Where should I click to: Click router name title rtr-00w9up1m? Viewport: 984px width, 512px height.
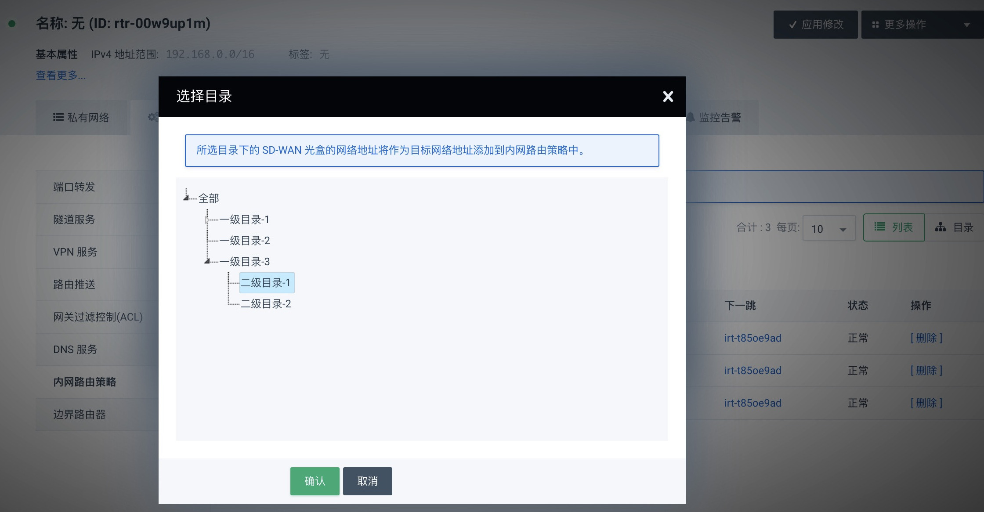pyautogui.click(x=123, y=23)
